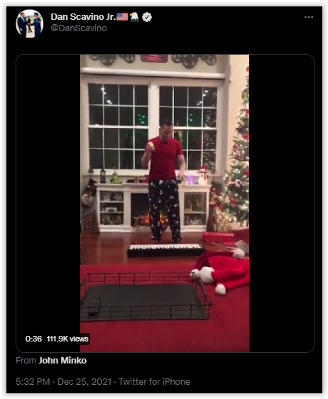
Task: Click the Santa hat in video frame
Action: (222, 273)
